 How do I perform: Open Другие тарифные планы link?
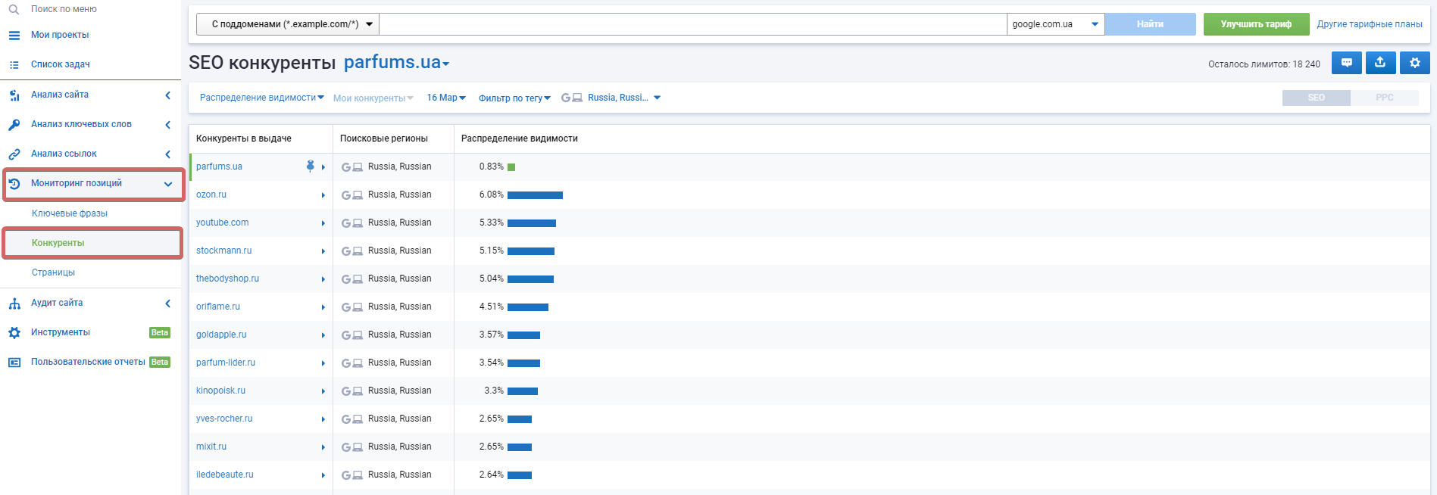point(1370,24)
